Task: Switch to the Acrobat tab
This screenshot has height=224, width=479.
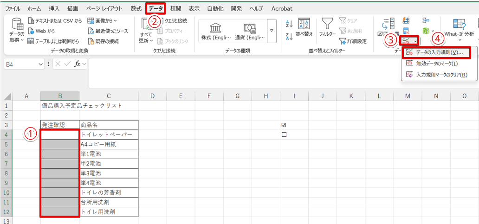Action: pos(282,8)
